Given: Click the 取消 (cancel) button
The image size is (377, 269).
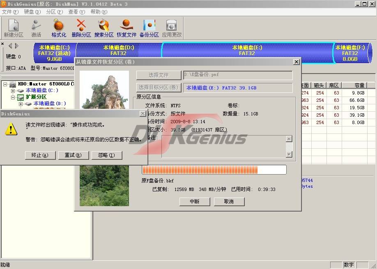Looking at the screenshot, I should (229, 202).
